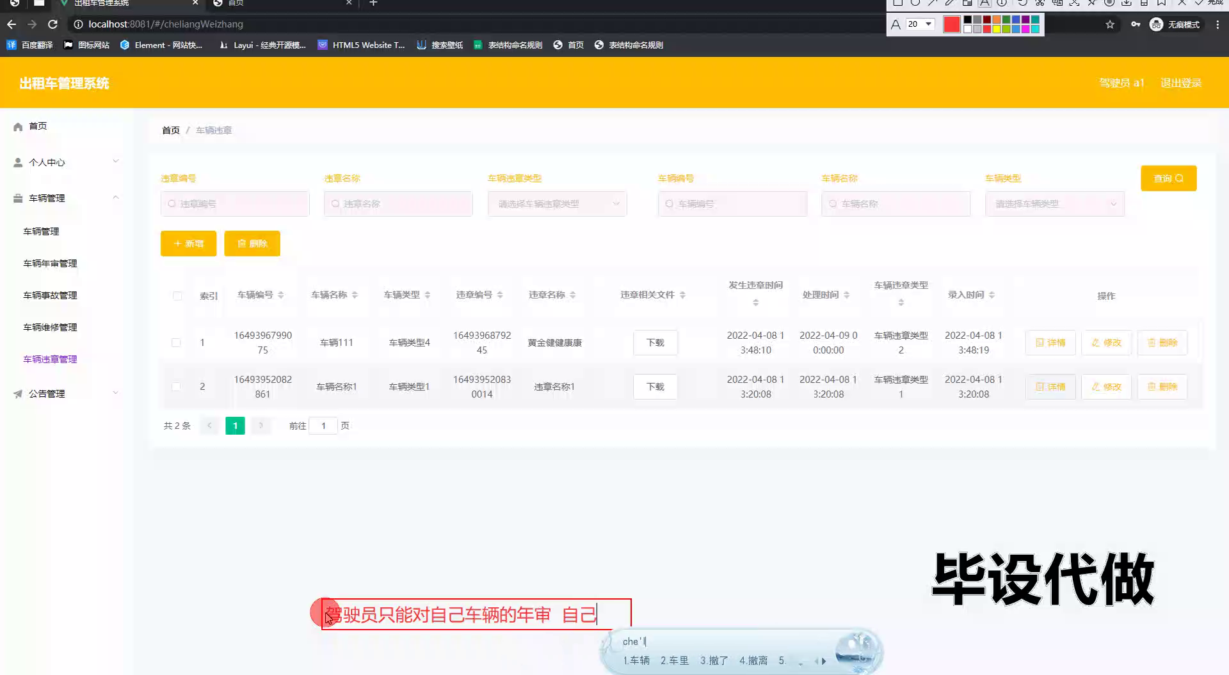This screenshot has width=1229, height=675.
Task: Click the 新增 add button
Action: point(188,244)
